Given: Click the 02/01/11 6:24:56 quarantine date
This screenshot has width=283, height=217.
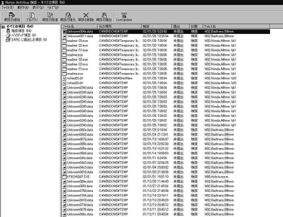Looking at the screenshot, I should click(x=155, y=158).
